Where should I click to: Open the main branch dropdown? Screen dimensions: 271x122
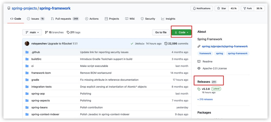[32, 32]
